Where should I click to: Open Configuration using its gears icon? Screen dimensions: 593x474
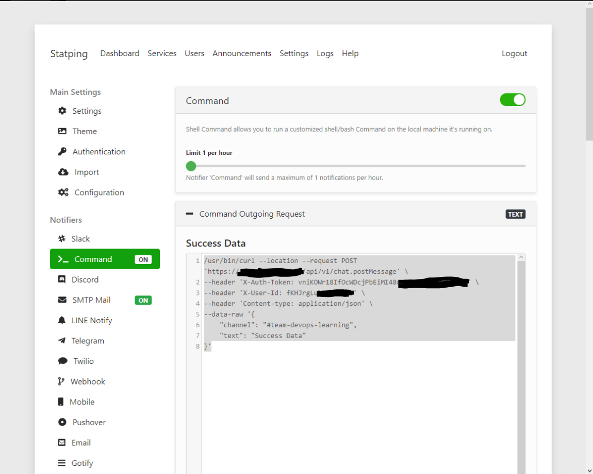pos(62,192)
